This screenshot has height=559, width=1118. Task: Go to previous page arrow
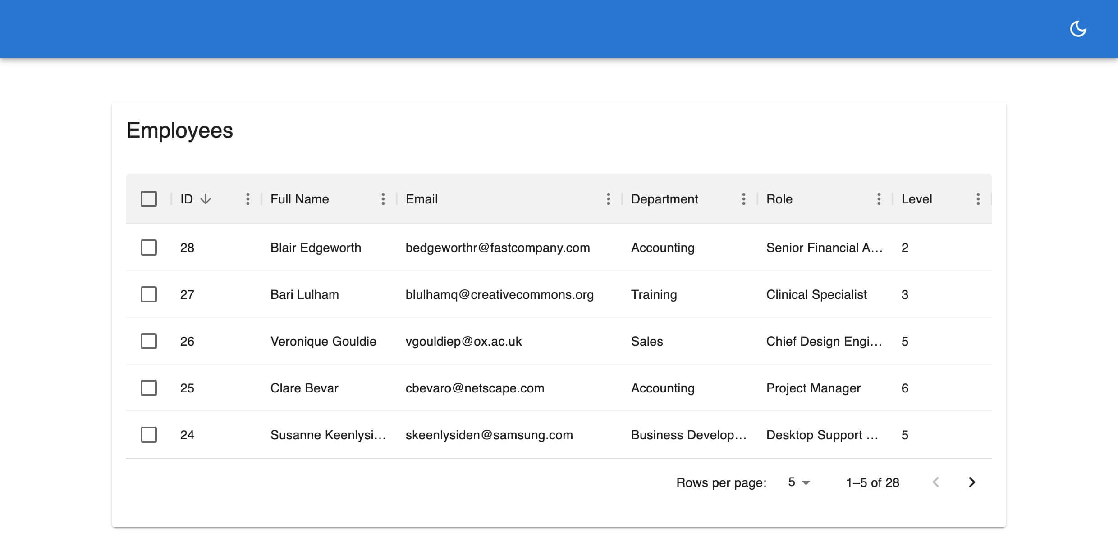coord(936,482)
